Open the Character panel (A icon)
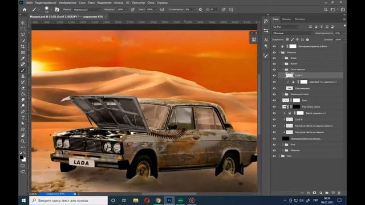The image size is (365, 205). (x=266, y=40)
